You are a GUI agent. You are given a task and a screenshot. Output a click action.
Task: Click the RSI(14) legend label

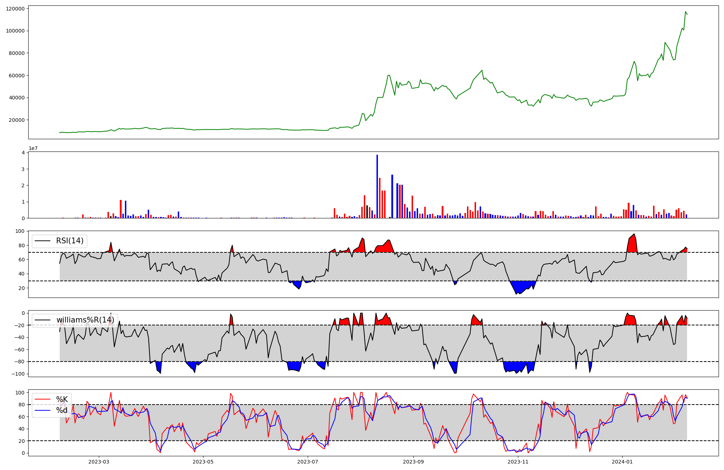[x=70, y=241]
